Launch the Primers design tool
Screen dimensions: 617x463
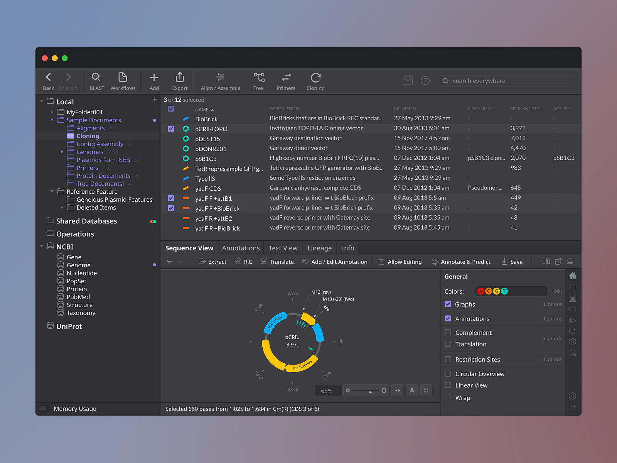[286, 80]
